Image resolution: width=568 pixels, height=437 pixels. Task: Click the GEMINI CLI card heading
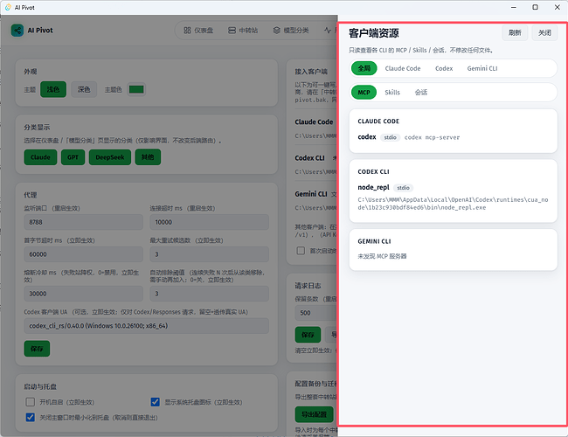click(374, 241)
